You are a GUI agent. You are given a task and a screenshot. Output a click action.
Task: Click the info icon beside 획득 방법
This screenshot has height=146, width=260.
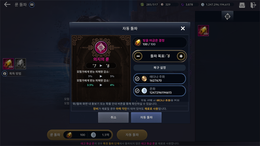pyautogui.click(x=5, y=73)
